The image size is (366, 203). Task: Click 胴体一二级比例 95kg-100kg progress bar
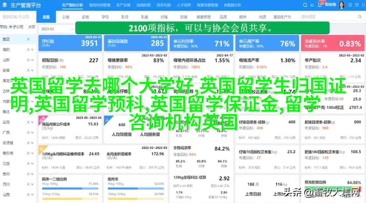pos(70,188)
